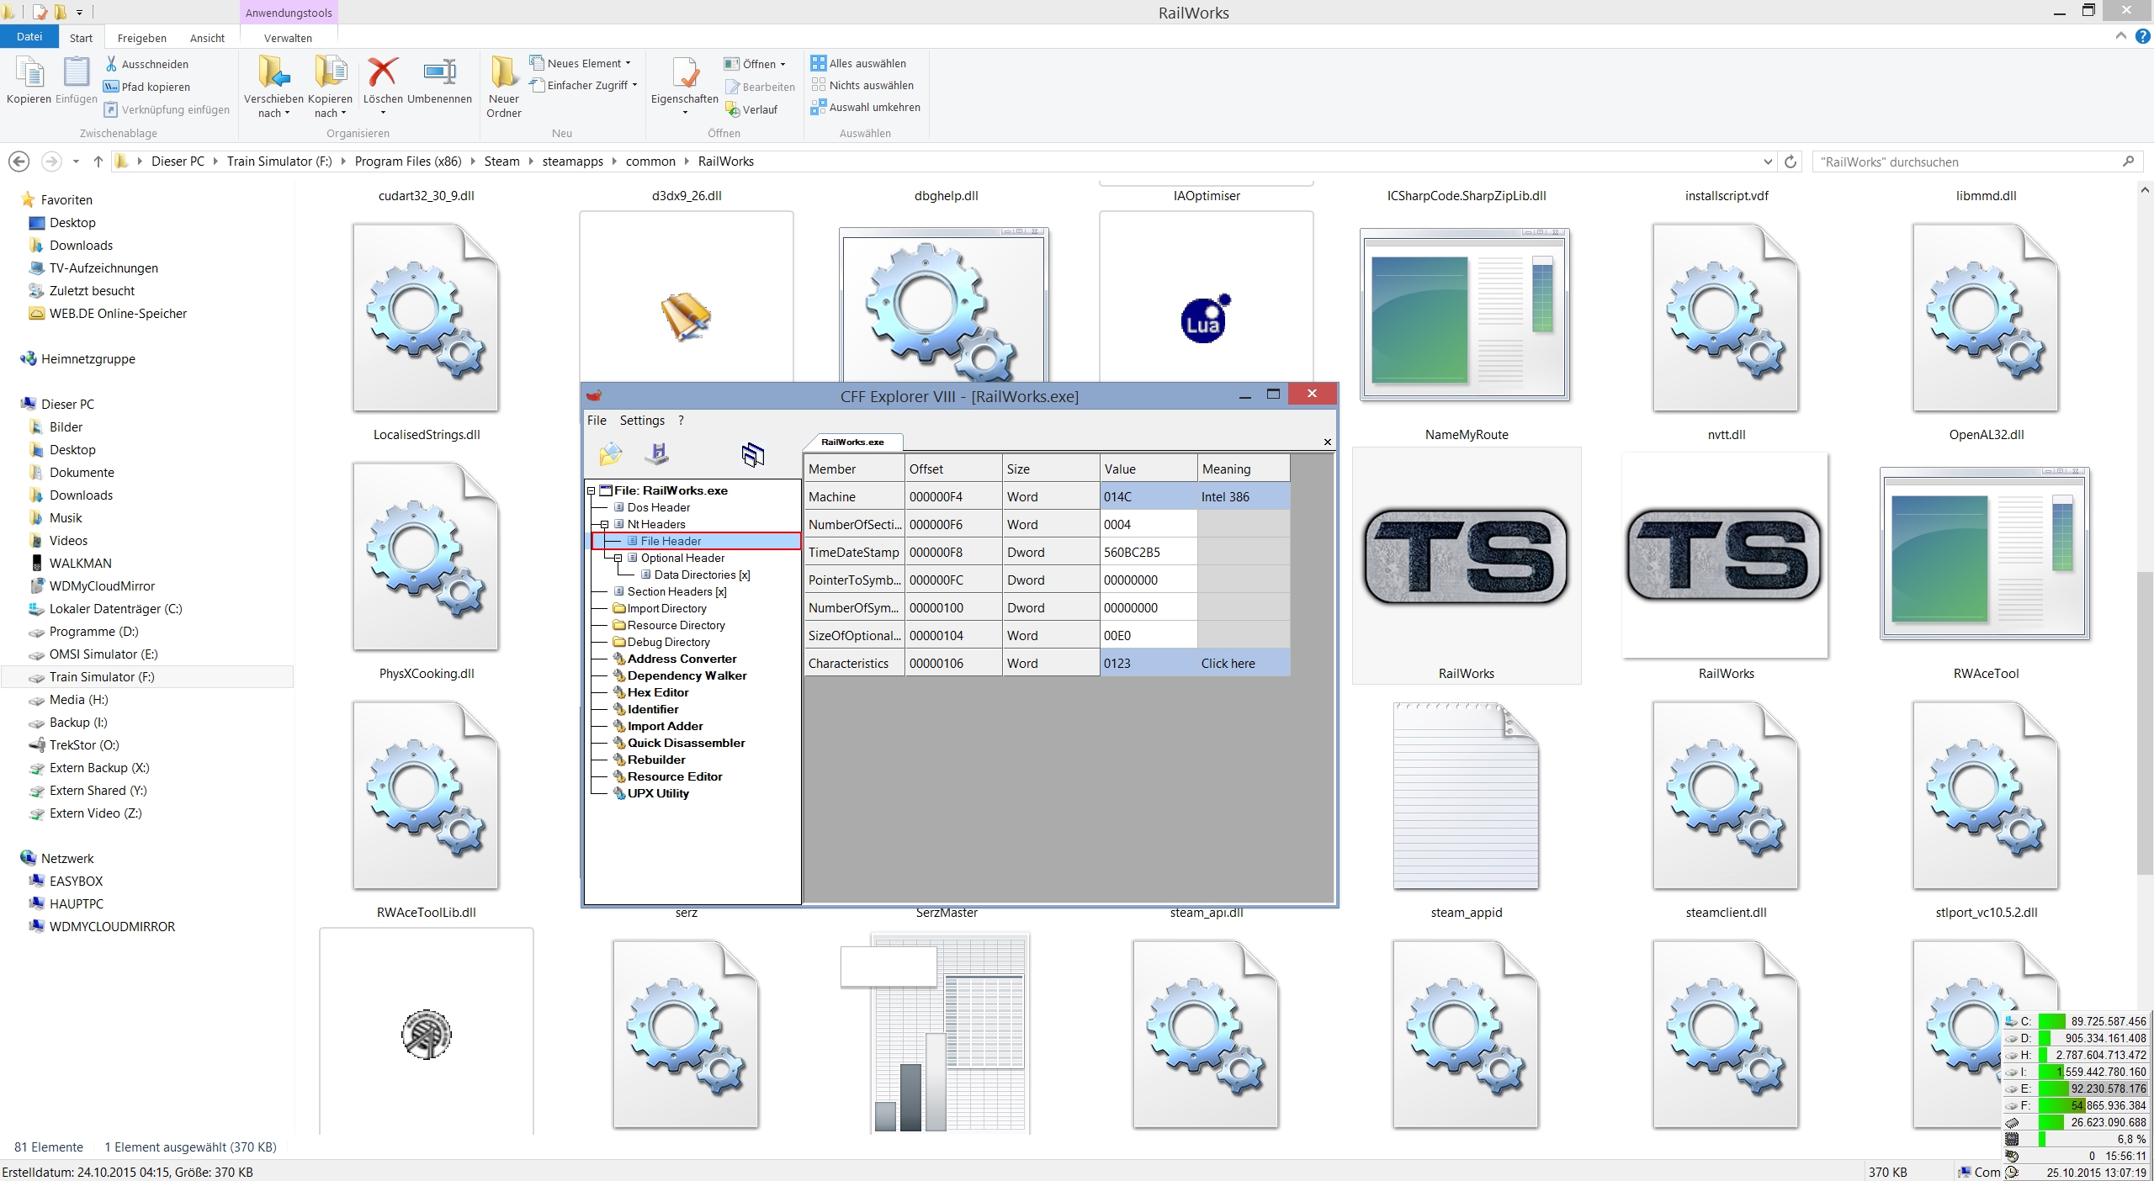Click the red Löschen delete icon

[x=383, y=74]
